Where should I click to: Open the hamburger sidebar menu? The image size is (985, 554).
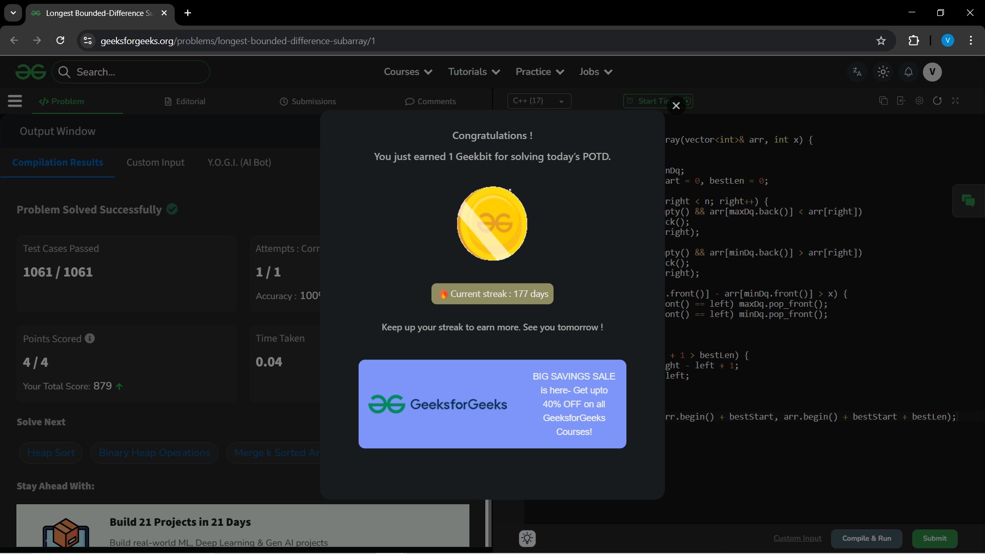[15, 101]
